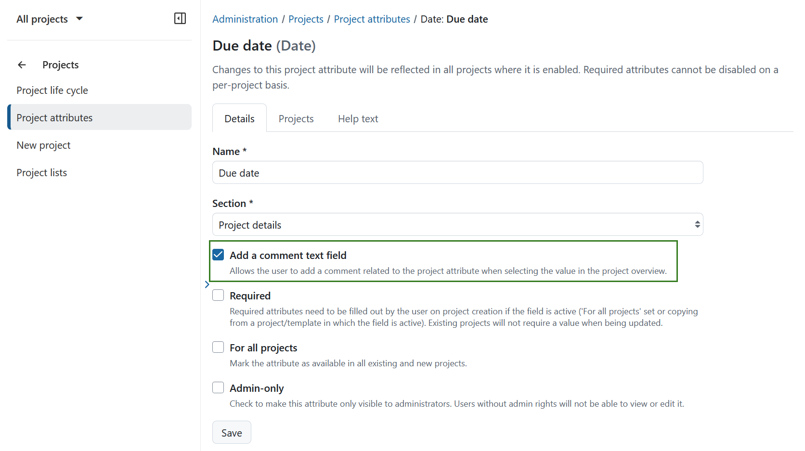Uncheck "Add a comment text field"
The width and height of the screenshot is (805, 451).
[218, 255]
